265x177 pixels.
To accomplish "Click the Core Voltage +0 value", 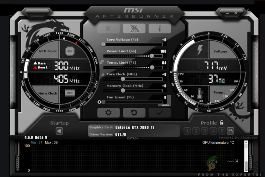I will click(164, 40).
